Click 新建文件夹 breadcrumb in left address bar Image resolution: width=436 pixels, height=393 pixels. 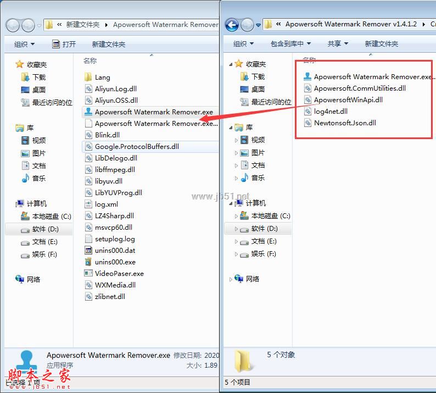82,25
